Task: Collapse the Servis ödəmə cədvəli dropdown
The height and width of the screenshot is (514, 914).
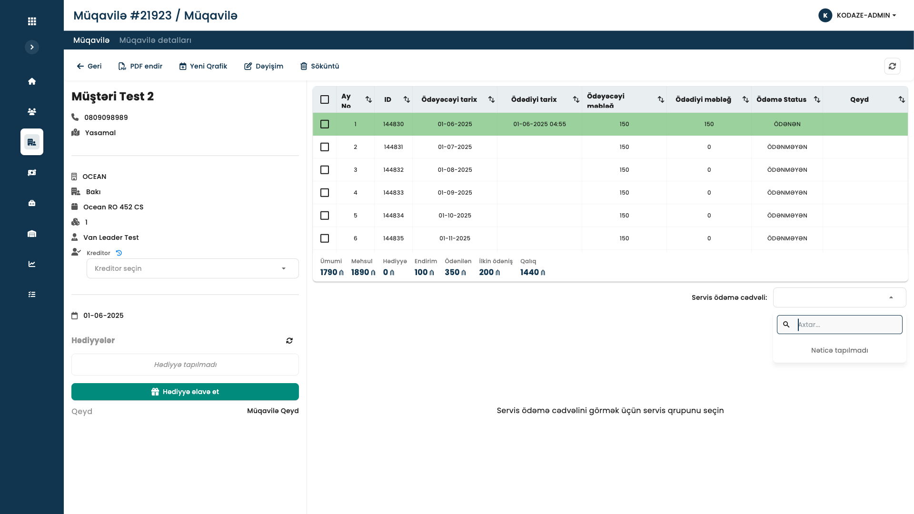Action: (891, 297)
